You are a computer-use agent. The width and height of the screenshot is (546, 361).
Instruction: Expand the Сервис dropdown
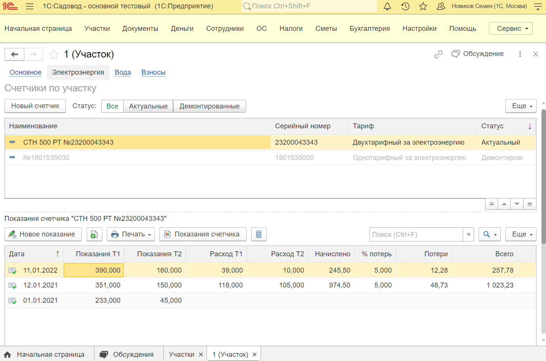click(x=510, y=29)
